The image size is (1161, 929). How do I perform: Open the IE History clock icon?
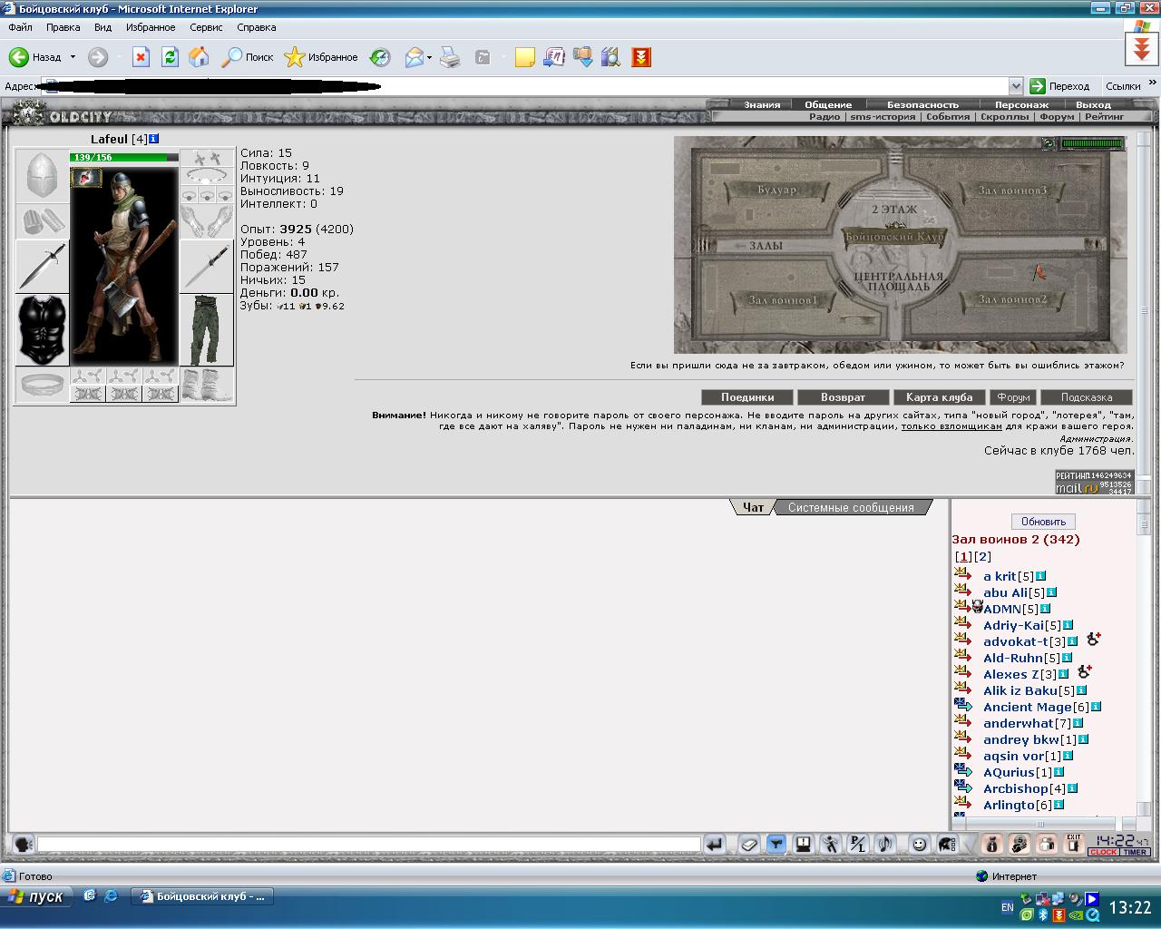(x=380, y=57)
